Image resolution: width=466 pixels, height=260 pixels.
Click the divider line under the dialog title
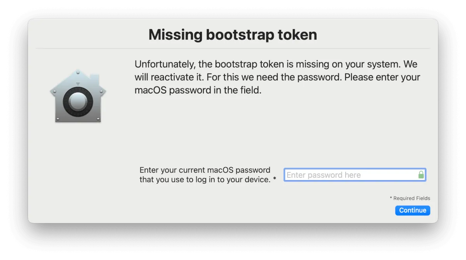(x=233, y=49)
